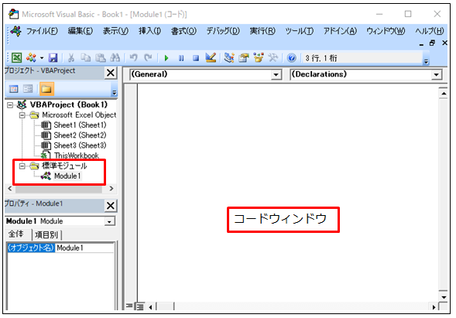
Task: Open 挿入(I) menu
Action: point(149,31)
